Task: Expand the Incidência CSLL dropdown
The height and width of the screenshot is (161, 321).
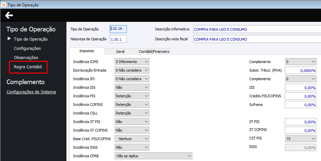Action: (132, 113)
